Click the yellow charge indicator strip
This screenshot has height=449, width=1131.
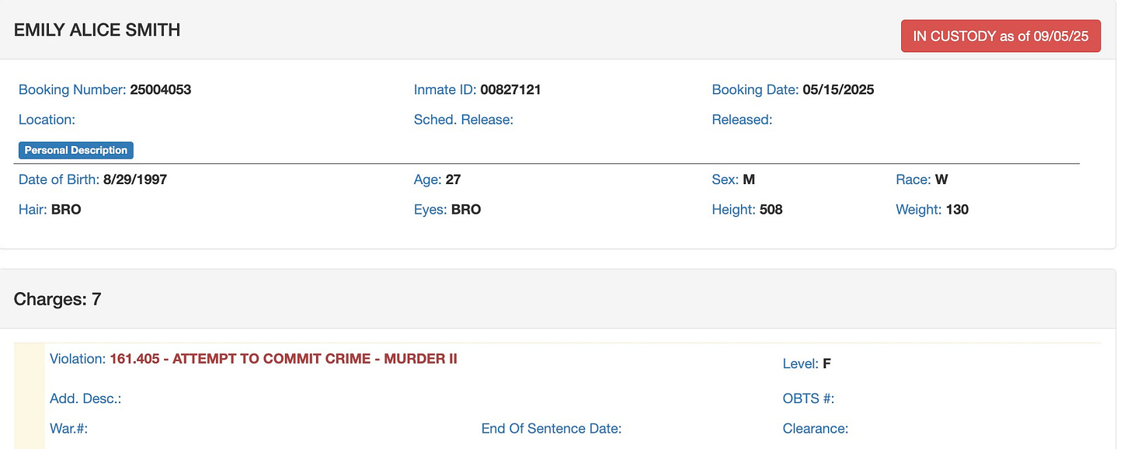(30, 396)
